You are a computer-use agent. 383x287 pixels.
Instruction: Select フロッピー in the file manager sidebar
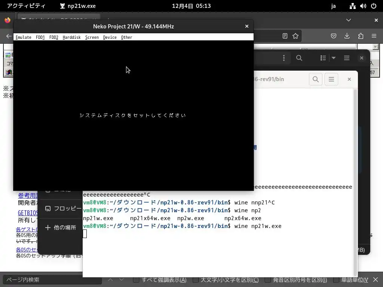click(63, 209)
